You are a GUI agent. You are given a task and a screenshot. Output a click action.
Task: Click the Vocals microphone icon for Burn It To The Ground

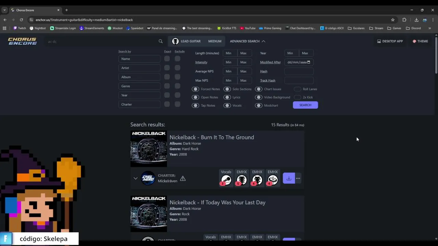coord(226,180)
